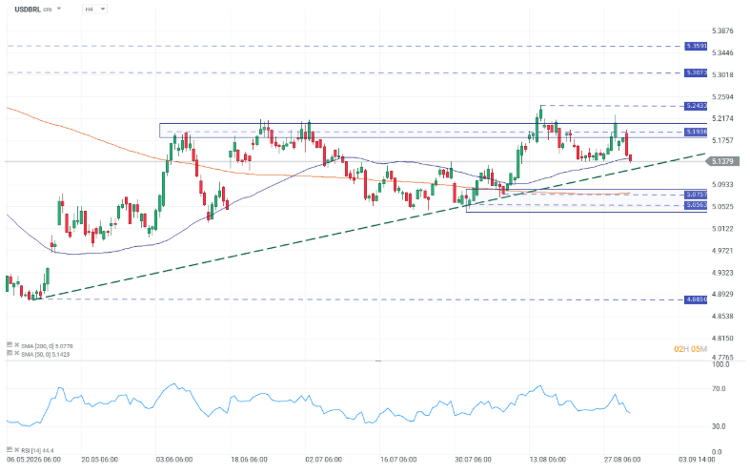This screenshot has height=474, width=750.
Task: Click the USDBRL symbol name
Action: coord(28,10)
